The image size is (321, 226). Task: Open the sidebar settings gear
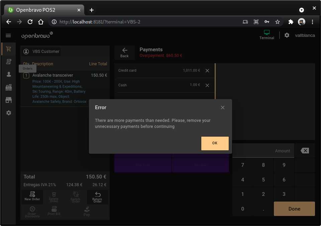[9, 113]
